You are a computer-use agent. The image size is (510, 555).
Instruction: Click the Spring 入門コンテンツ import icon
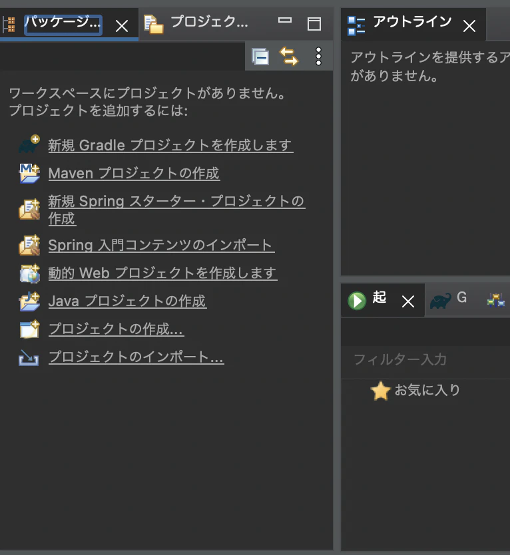[29, 245]
